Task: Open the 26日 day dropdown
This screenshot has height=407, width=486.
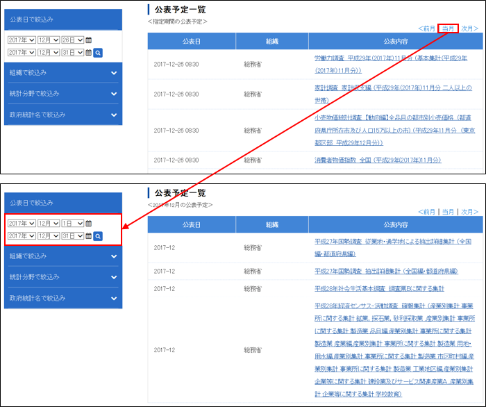Action: click(x=73, y=40)
